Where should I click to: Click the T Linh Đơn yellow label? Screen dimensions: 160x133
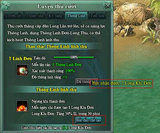pyautogui.click(x=20, y=58)
